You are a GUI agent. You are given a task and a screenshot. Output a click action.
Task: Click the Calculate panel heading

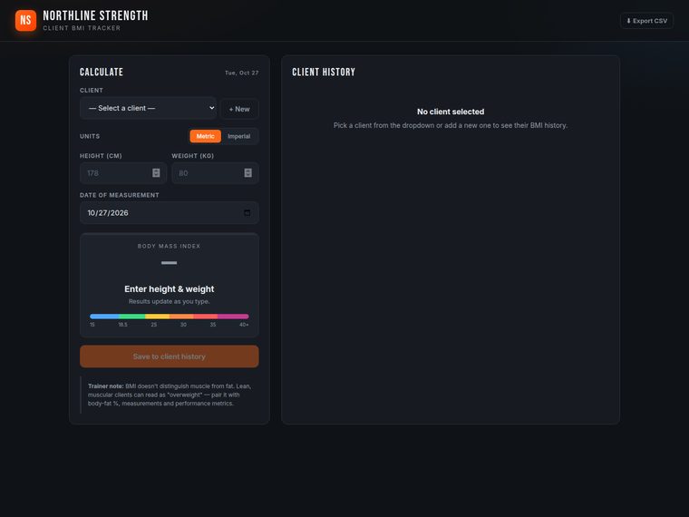[102, 72]
